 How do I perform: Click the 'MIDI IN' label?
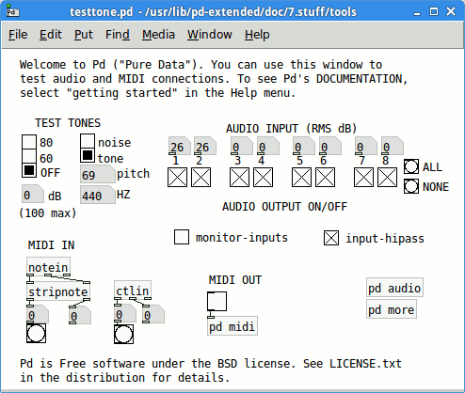(x=52, y=245)
